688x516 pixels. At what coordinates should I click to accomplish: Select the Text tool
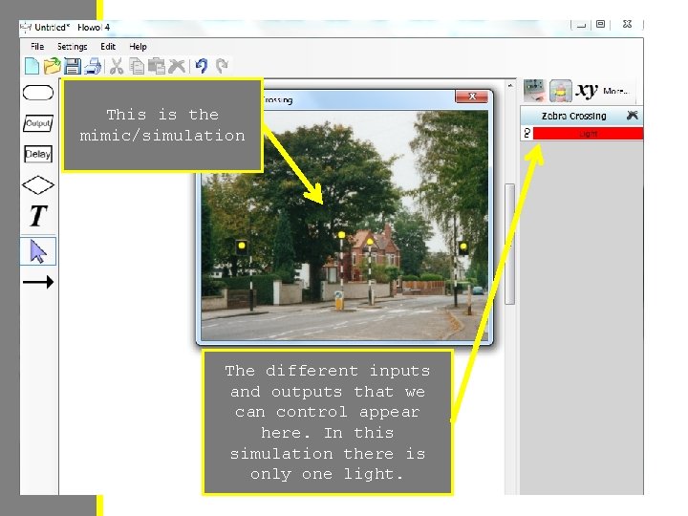(38, 216)
